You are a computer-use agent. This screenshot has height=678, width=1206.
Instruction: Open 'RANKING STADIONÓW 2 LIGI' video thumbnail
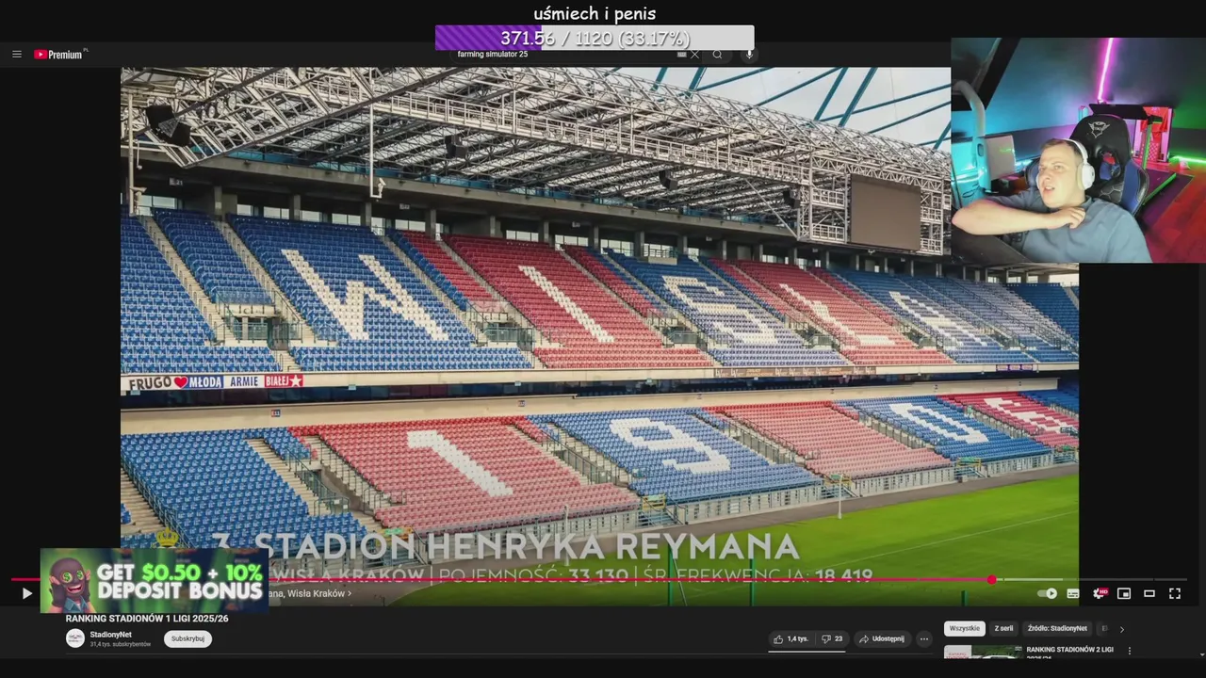coord(983,652)
